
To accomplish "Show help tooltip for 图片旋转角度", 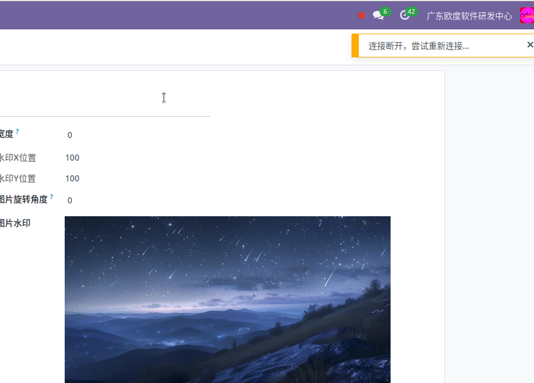I will pyautogui.click(x=51, y=197).
